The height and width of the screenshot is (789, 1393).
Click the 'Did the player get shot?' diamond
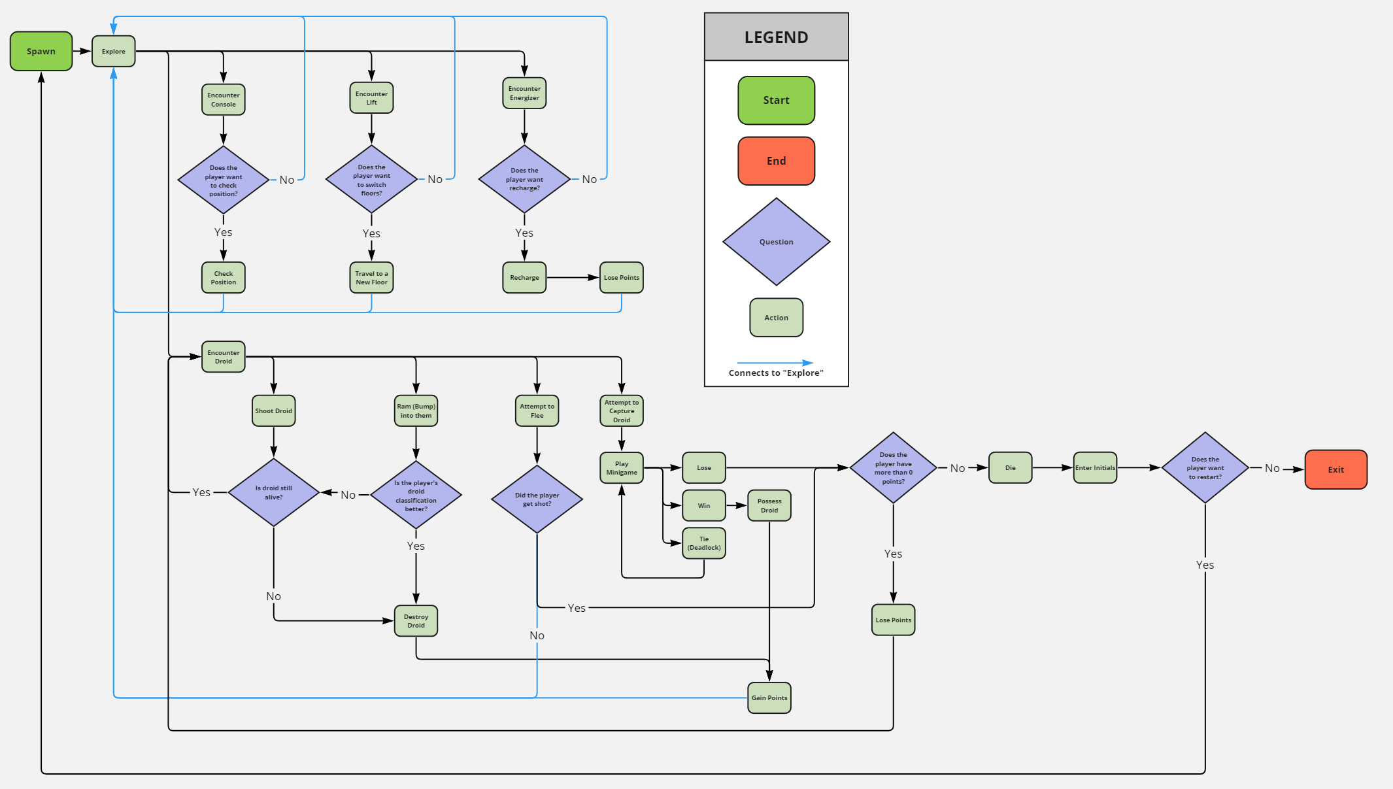(x=537, y=499)
